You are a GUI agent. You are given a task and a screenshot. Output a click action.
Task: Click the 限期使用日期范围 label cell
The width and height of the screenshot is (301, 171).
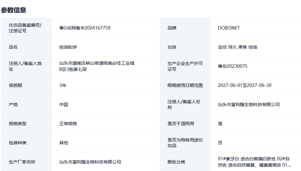[185, 85]
